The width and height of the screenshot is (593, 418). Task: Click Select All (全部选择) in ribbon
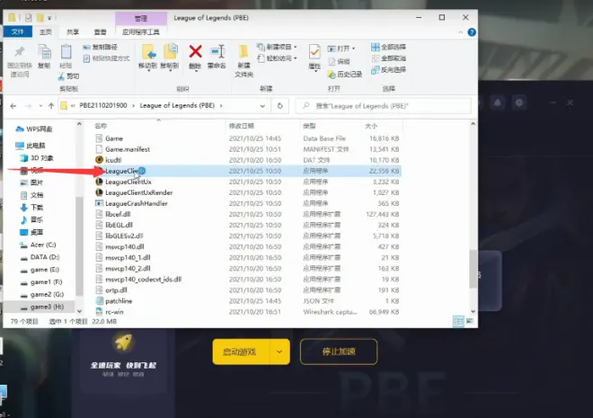click(393, 47)
